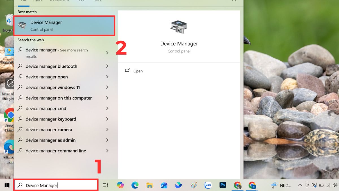Start Microsoft Edge from the taskbar

click(x=135, y=185)
